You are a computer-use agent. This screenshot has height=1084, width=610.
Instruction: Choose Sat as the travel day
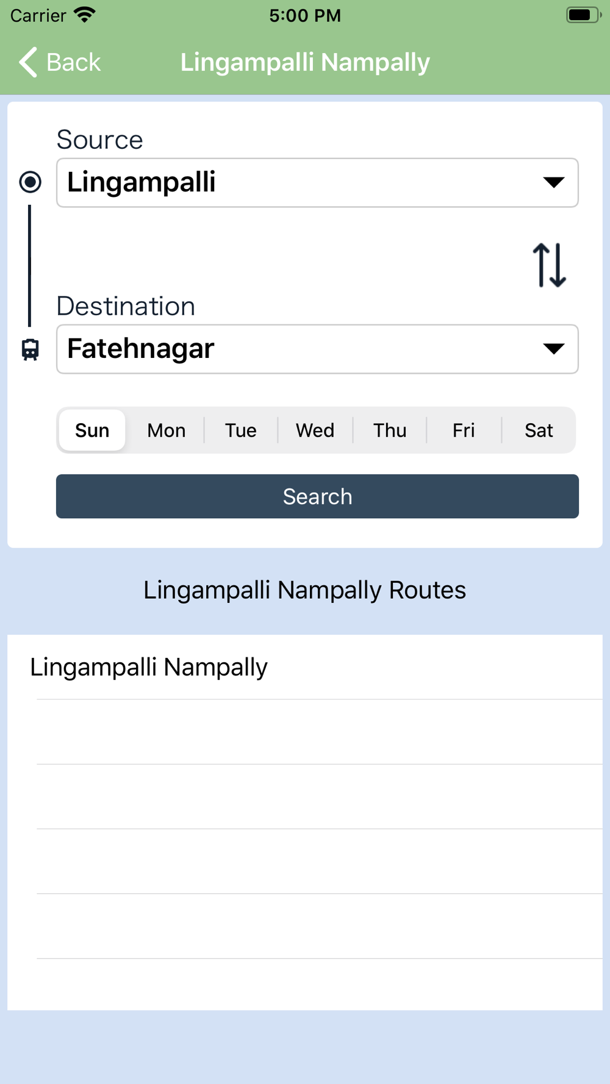pos(539,430)
